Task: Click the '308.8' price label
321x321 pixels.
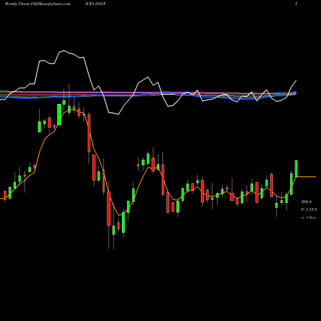Action: click(x=306, y=202)
